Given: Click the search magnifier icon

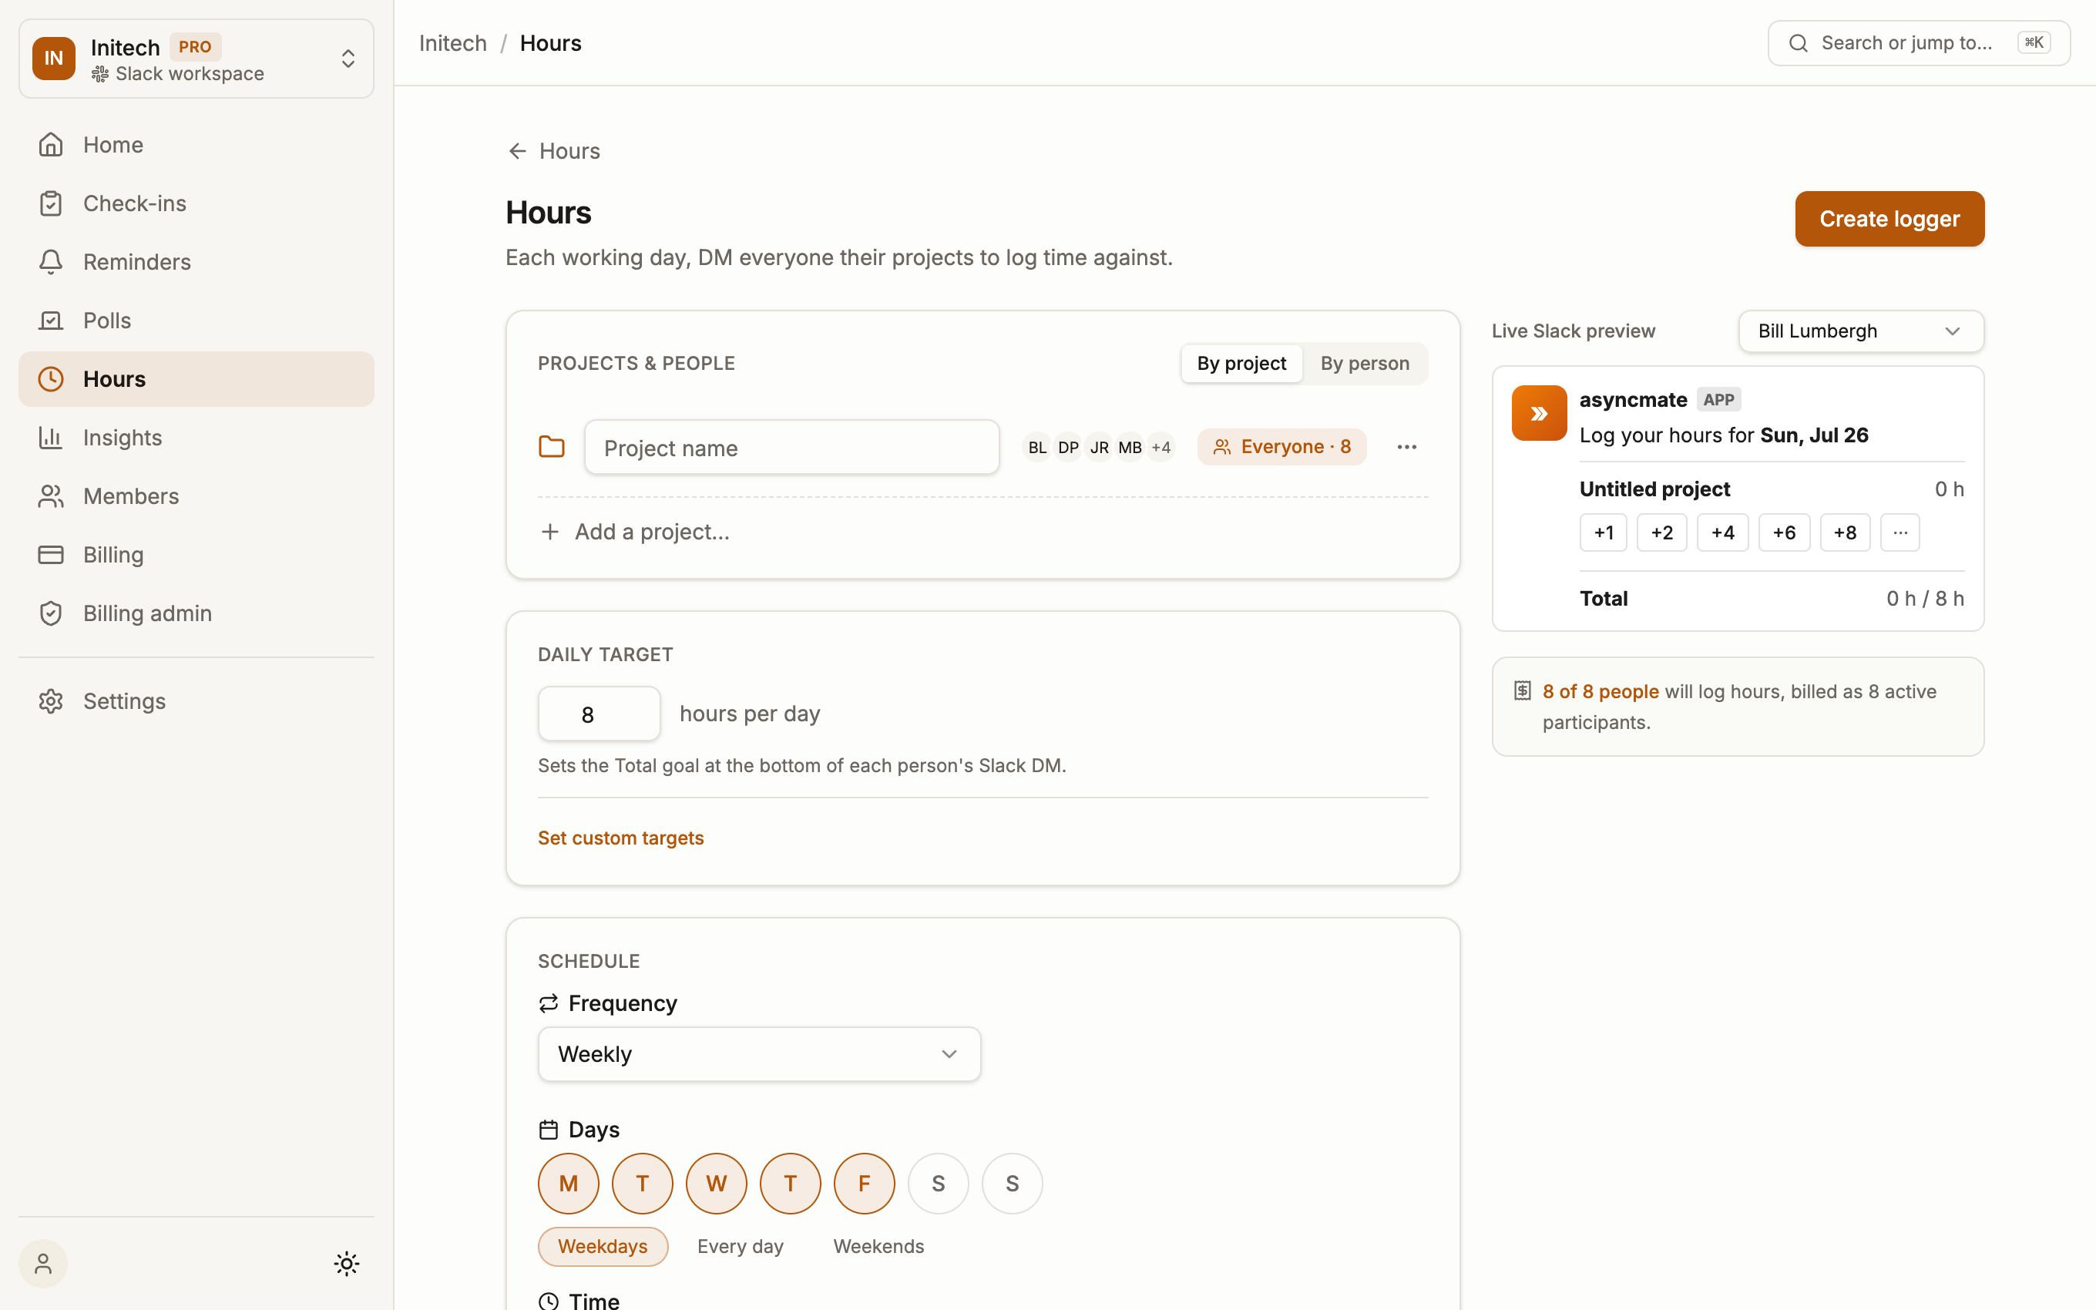Looking at the screenshot, I should (1798, 43).
